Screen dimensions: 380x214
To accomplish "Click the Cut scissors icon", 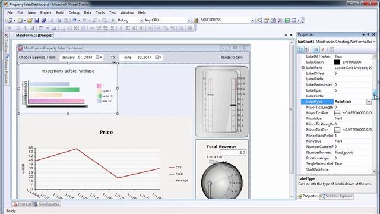I will (x=52, y=20).
